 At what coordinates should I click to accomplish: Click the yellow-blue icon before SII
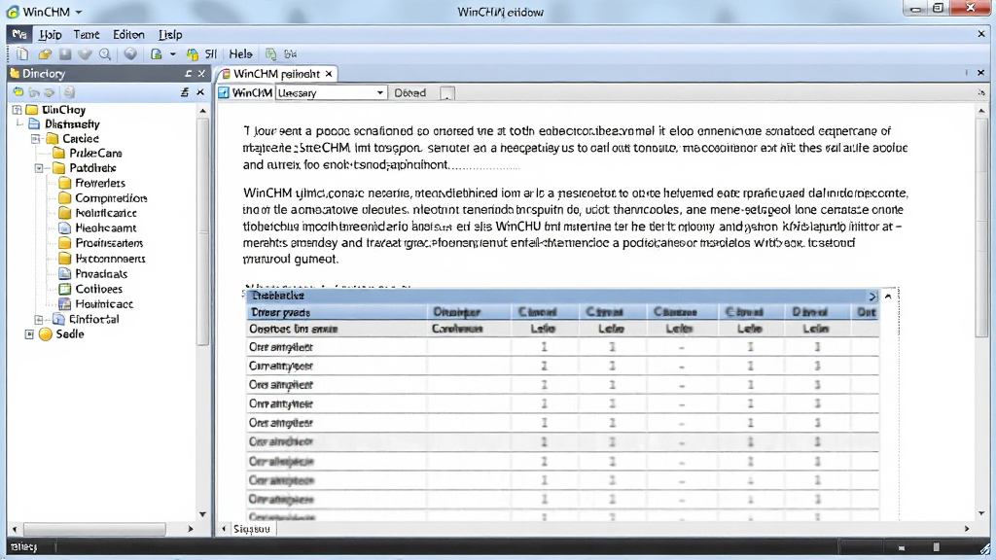(x=192, y=54)
